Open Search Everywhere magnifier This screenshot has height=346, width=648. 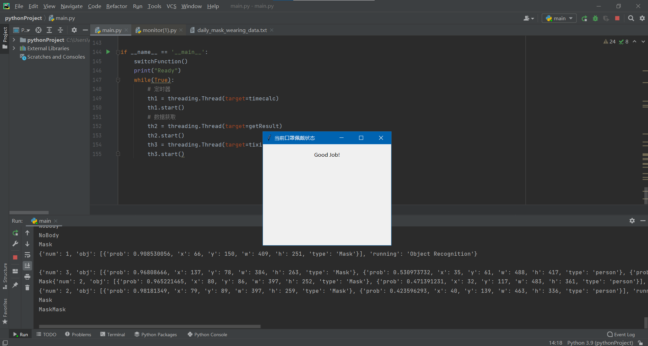(x=631, y=18)
